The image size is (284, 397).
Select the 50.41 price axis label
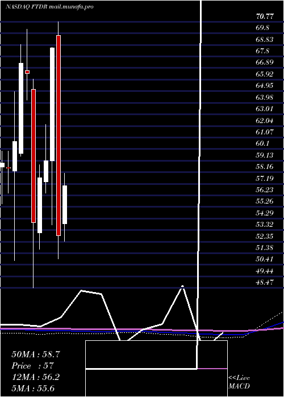click(x=265, y=259)
